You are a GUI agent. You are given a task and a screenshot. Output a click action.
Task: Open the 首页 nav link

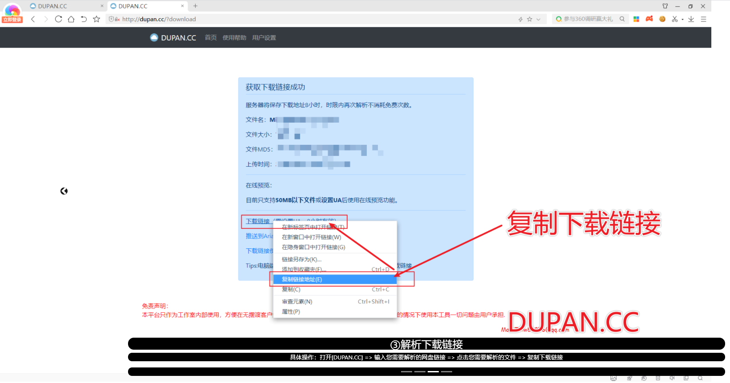[211, 38]
